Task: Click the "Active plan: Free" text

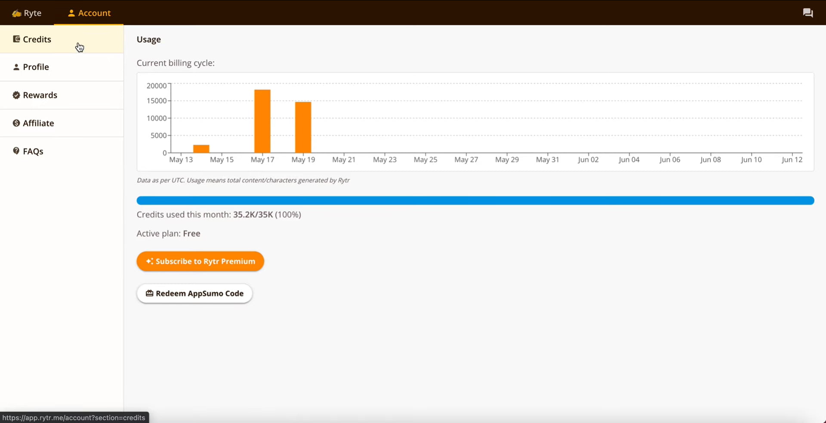Action: pos(168,233)
